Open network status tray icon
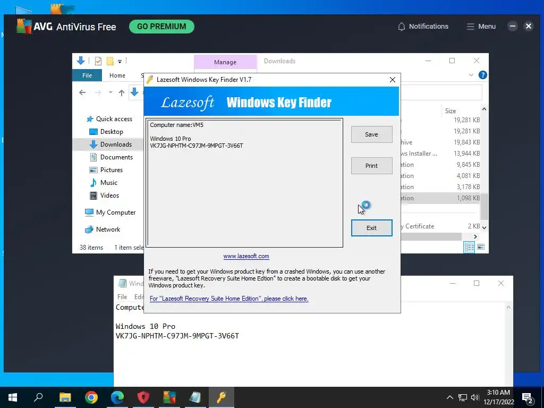Viewport: 544px width, 408px height. [x=463, y=397]
